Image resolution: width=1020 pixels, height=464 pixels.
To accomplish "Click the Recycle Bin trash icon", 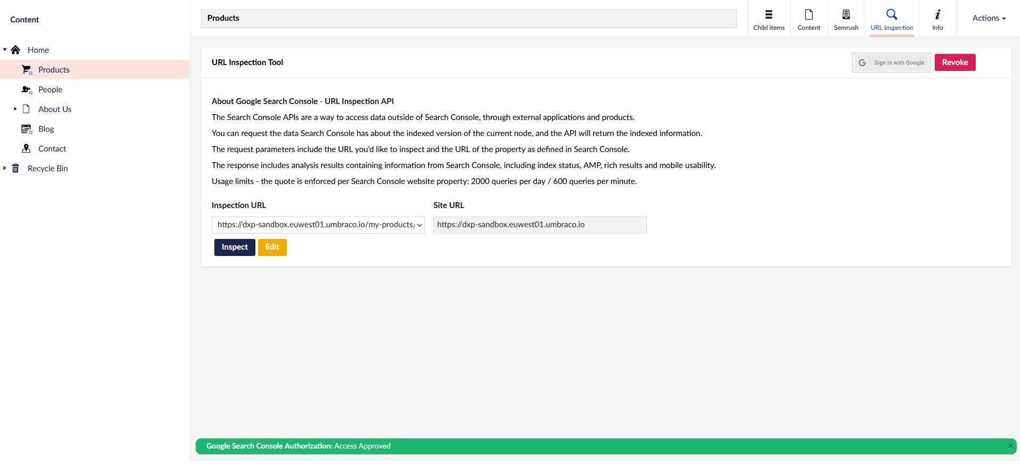I will [15, 169].
